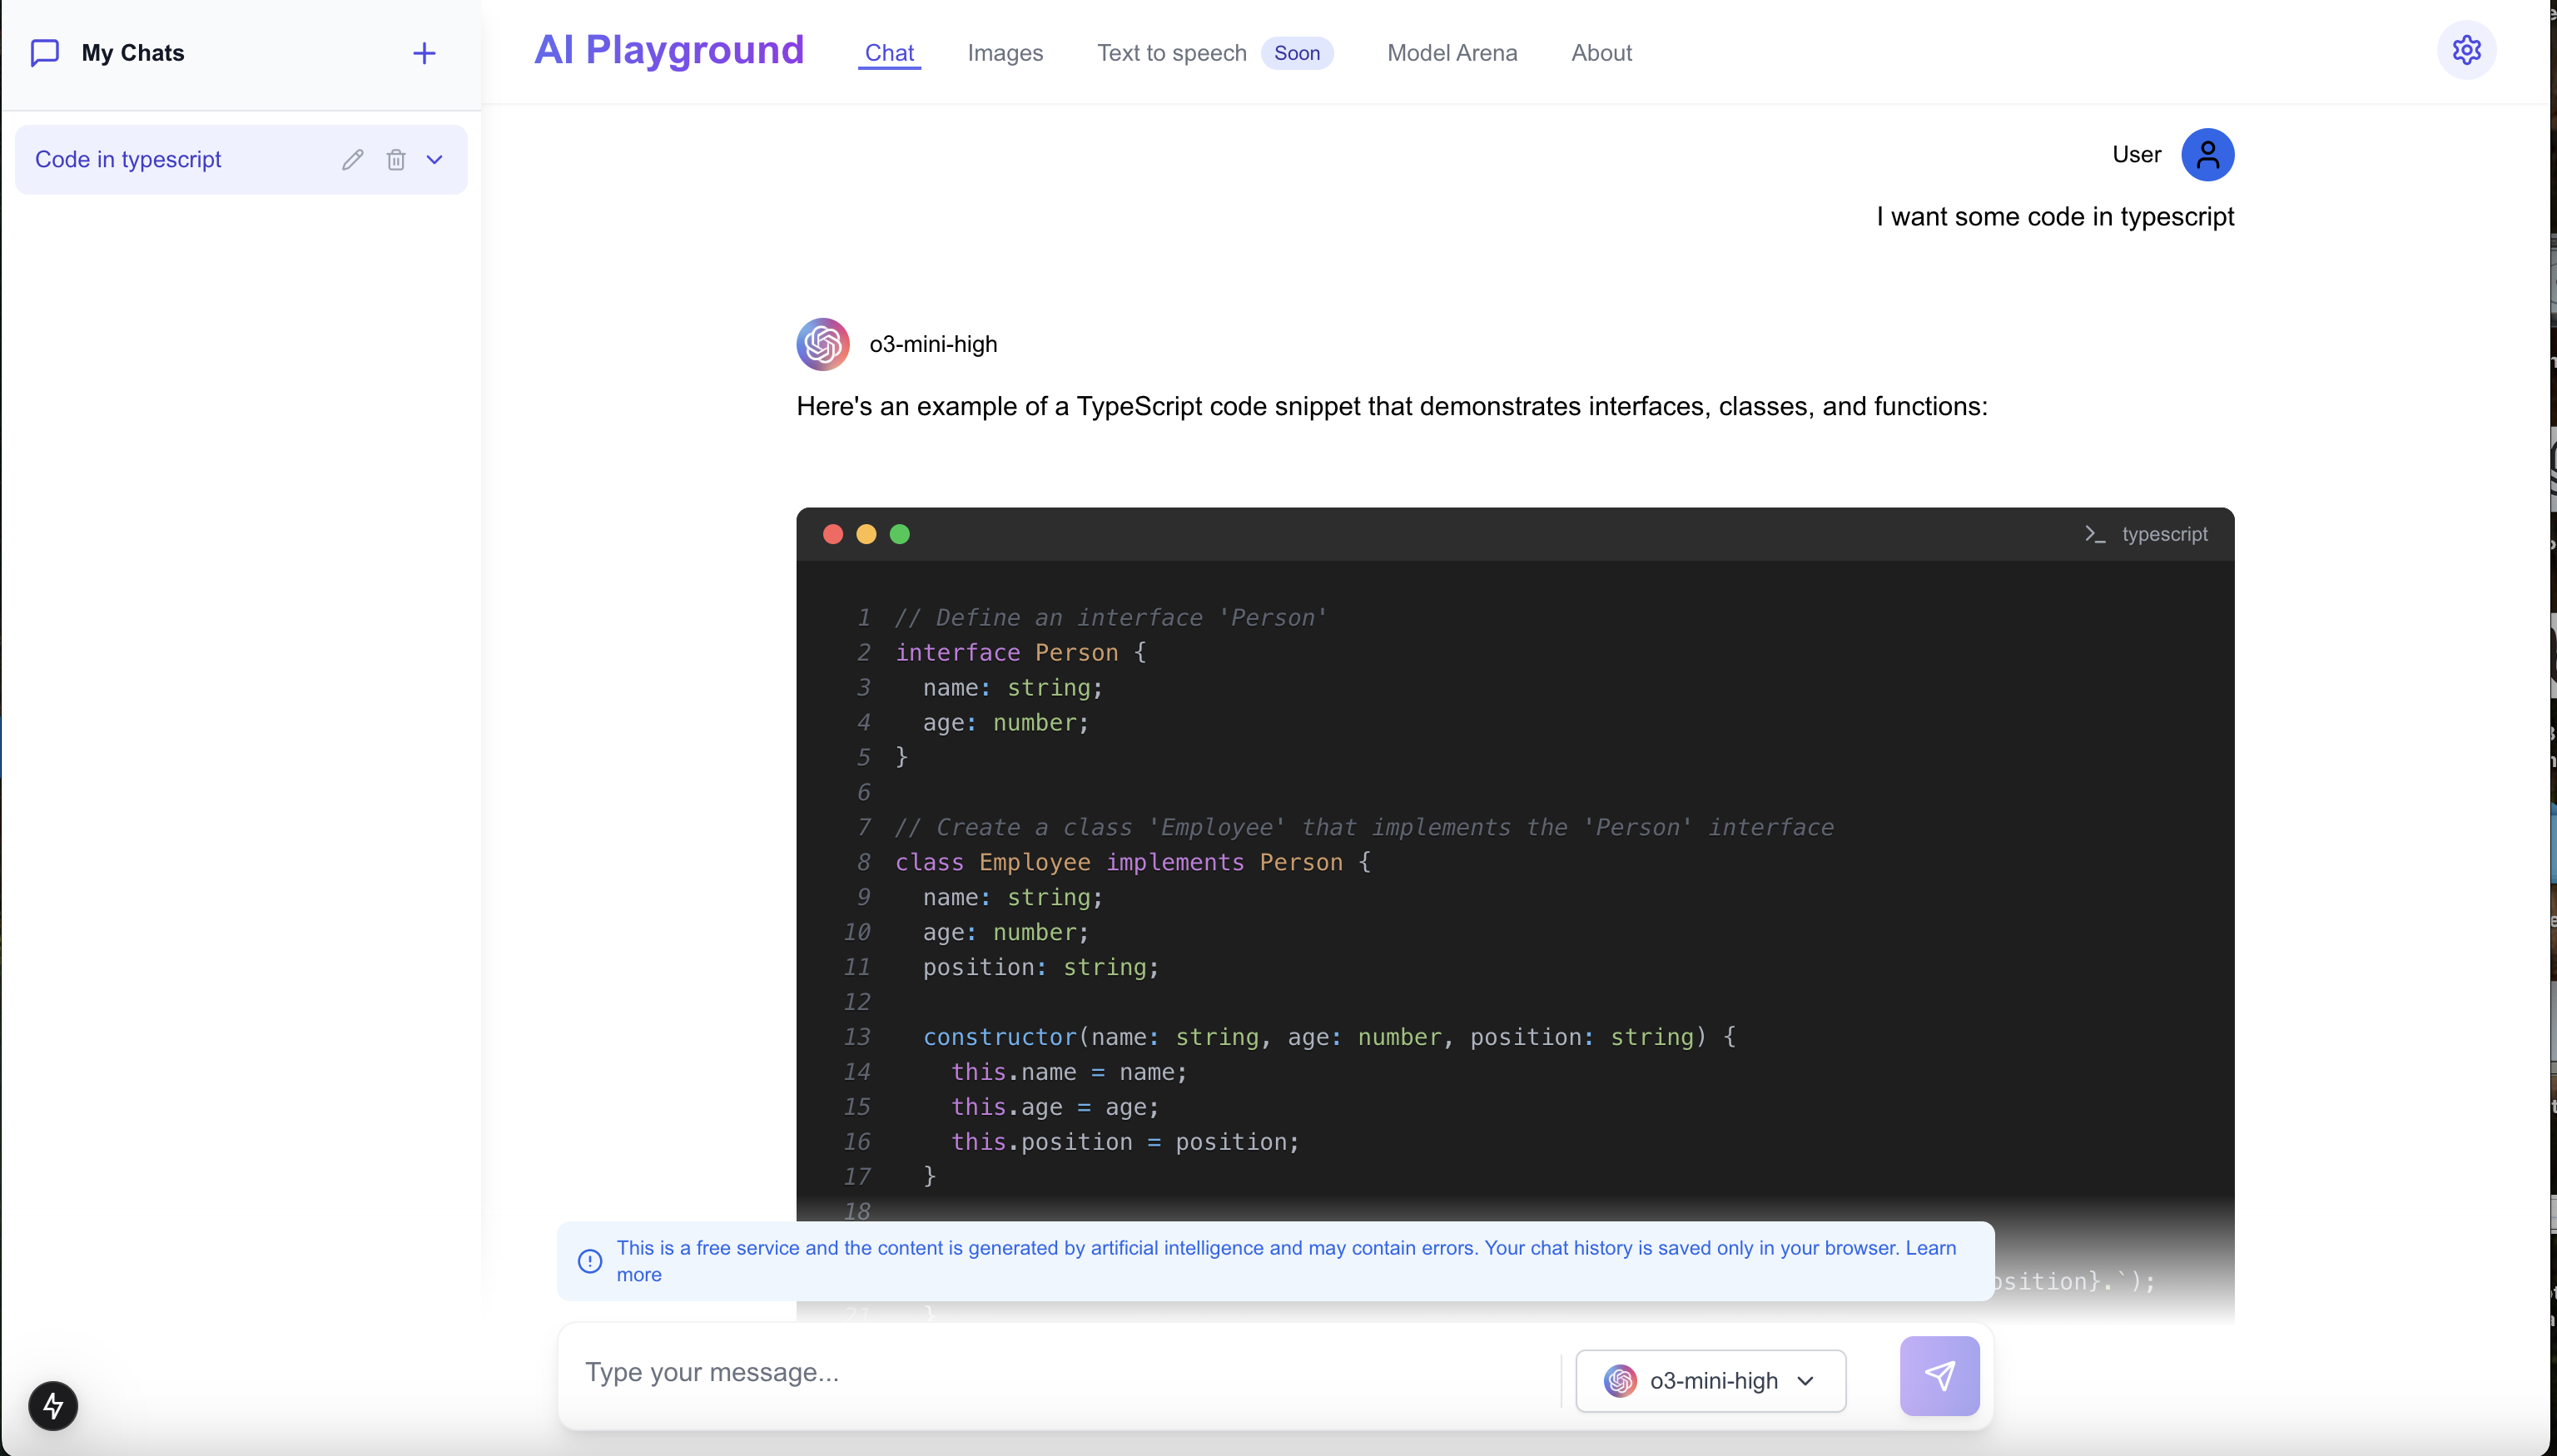Click the new chat plus icon
The height and width of the screenshot is (1456, 2557).
425,53
